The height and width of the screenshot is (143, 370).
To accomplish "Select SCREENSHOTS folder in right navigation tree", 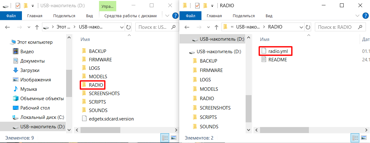I will 215,108.
